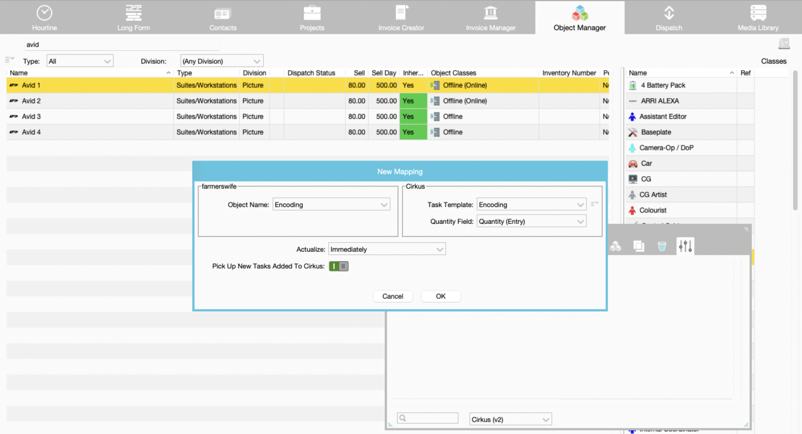Select the Avid 1 row icon

(x=14, y=85)
